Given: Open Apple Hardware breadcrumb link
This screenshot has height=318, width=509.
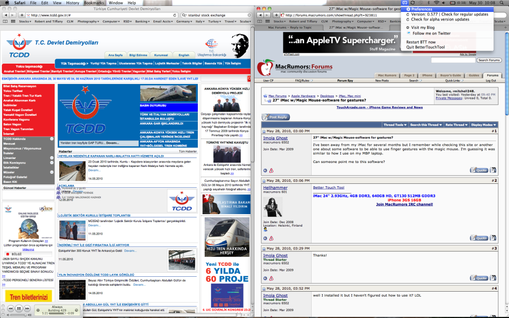Looking at the screenshot, I should tap(303, 96).
